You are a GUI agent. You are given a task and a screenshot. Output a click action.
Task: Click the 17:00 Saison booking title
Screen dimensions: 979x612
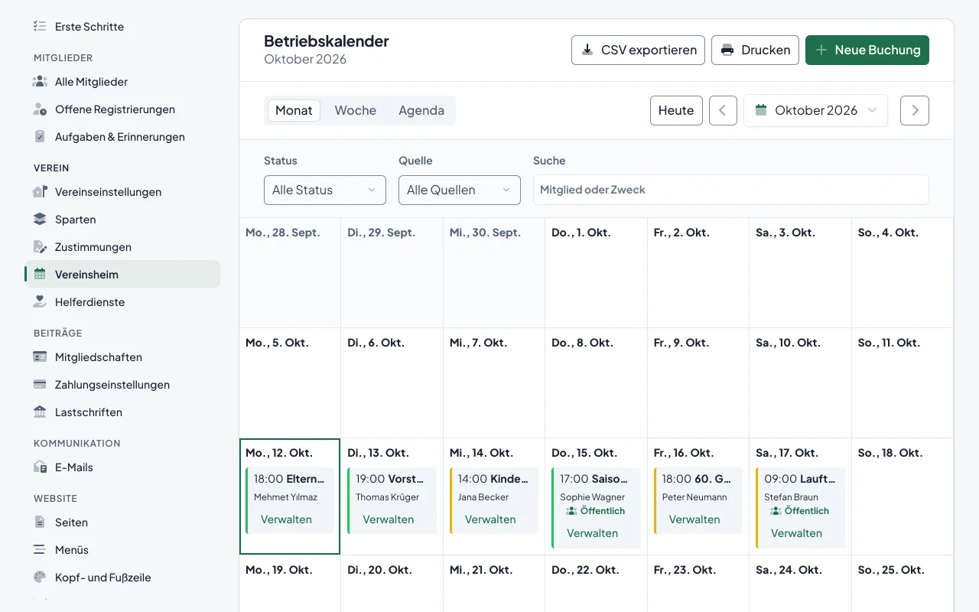pyautogui.click(x=594, y=479)
